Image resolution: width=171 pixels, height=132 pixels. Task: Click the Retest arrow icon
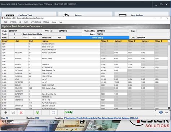coord(66,15)
